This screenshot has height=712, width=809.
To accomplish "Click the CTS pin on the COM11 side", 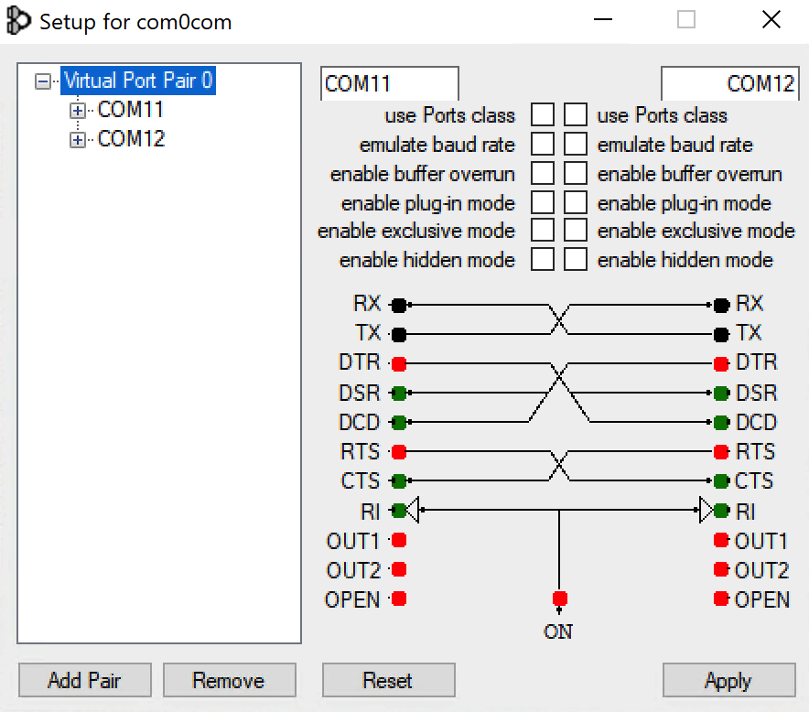I will point(399,480).
